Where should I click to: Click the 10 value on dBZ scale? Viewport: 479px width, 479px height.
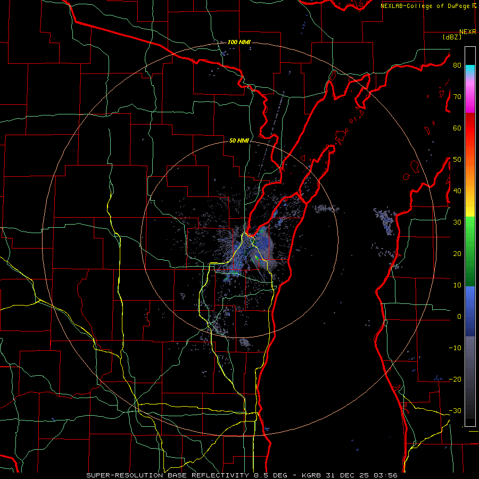click(x=457, y=285)
